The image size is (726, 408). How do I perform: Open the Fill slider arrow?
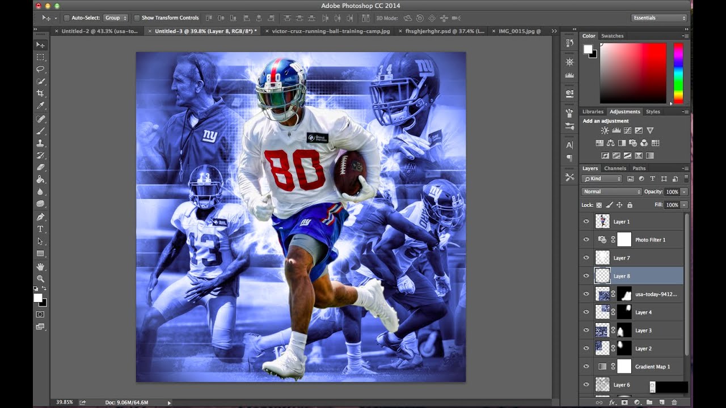684,205
